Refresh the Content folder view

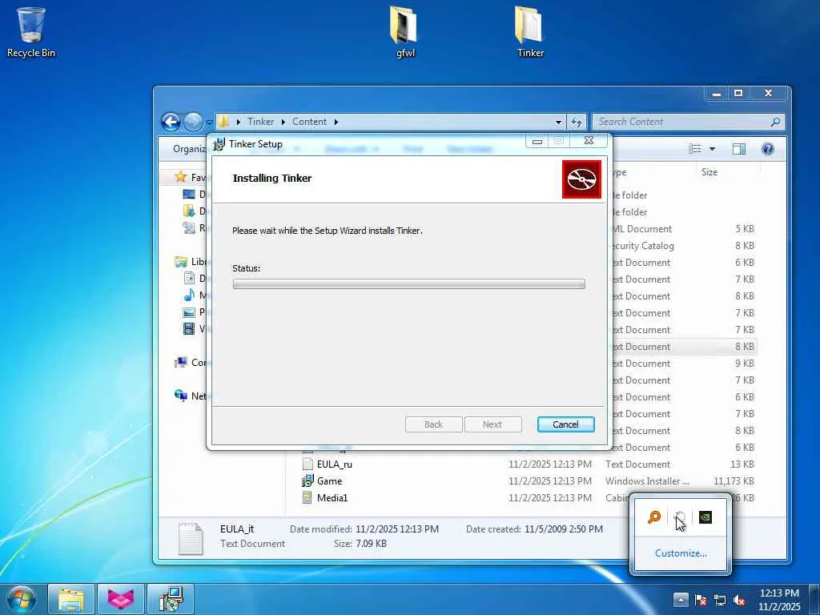[x=577, y=122]
